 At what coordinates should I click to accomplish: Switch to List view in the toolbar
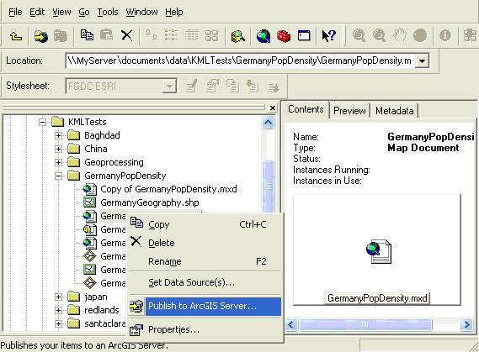click(x=171, y=35)
